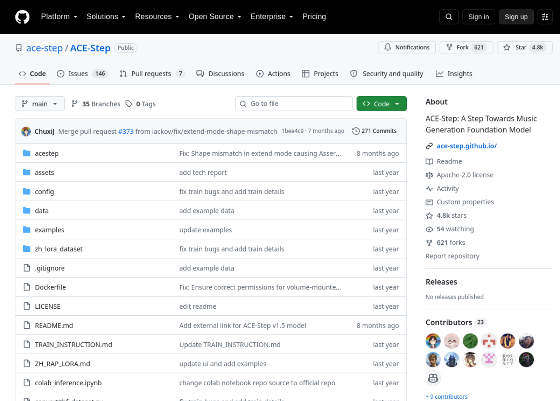The image size is (560, 401).
Task: Open the Security and quality tab
Action: (x=387, y=73)
